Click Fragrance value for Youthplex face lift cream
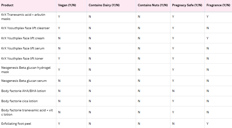 [x=207, y=38]
